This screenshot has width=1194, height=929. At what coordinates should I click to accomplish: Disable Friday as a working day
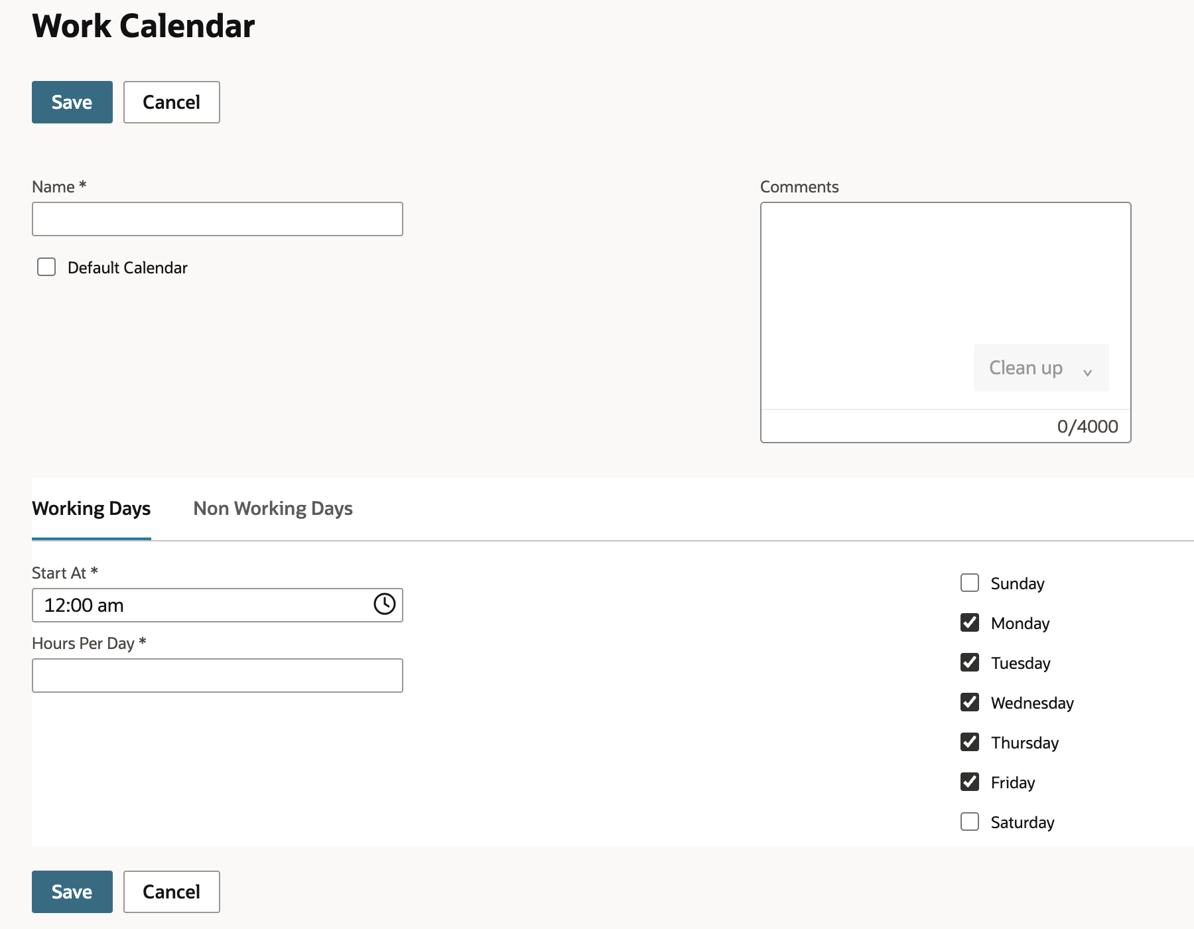tap(970, 782)
